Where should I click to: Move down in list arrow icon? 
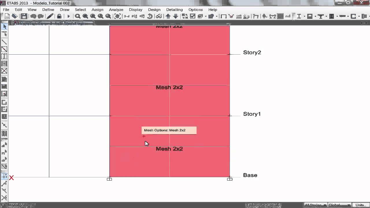176,16
